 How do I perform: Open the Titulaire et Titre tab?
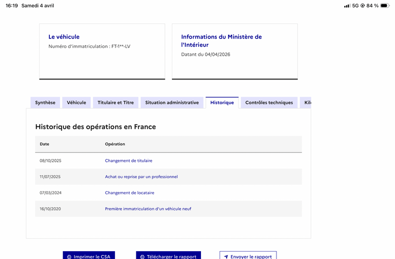tap(116, 103)
